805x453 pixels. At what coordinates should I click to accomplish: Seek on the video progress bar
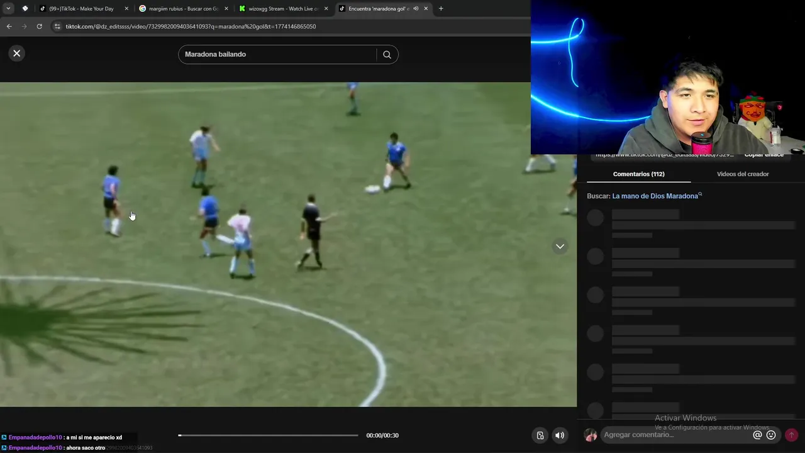[x=268, y=435]
